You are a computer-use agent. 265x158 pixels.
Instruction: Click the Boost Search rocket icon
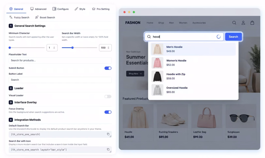[x=37, y=17]
